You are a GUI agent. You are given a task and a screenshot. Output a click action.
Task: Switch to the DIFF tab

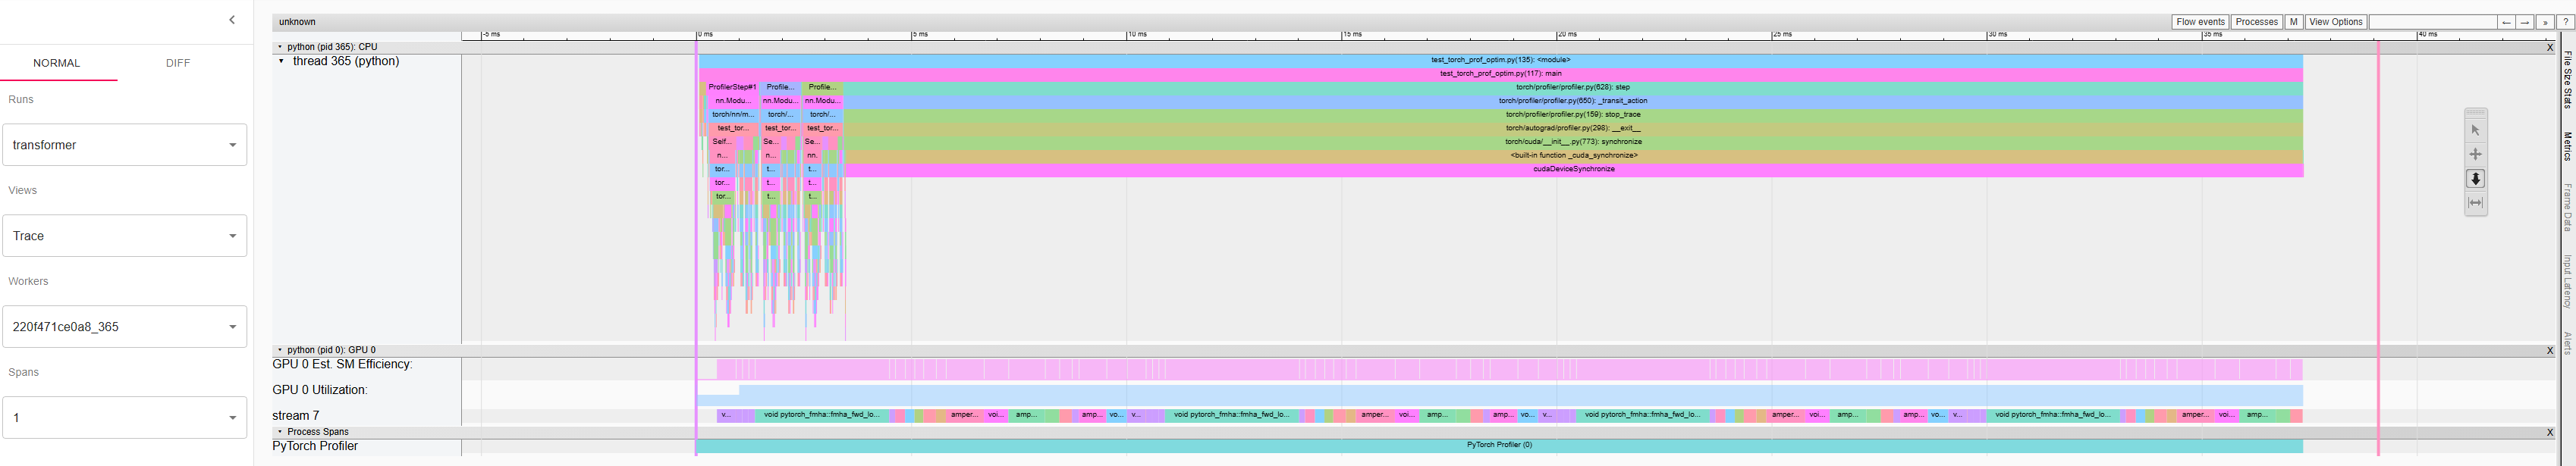click(178, 63)
